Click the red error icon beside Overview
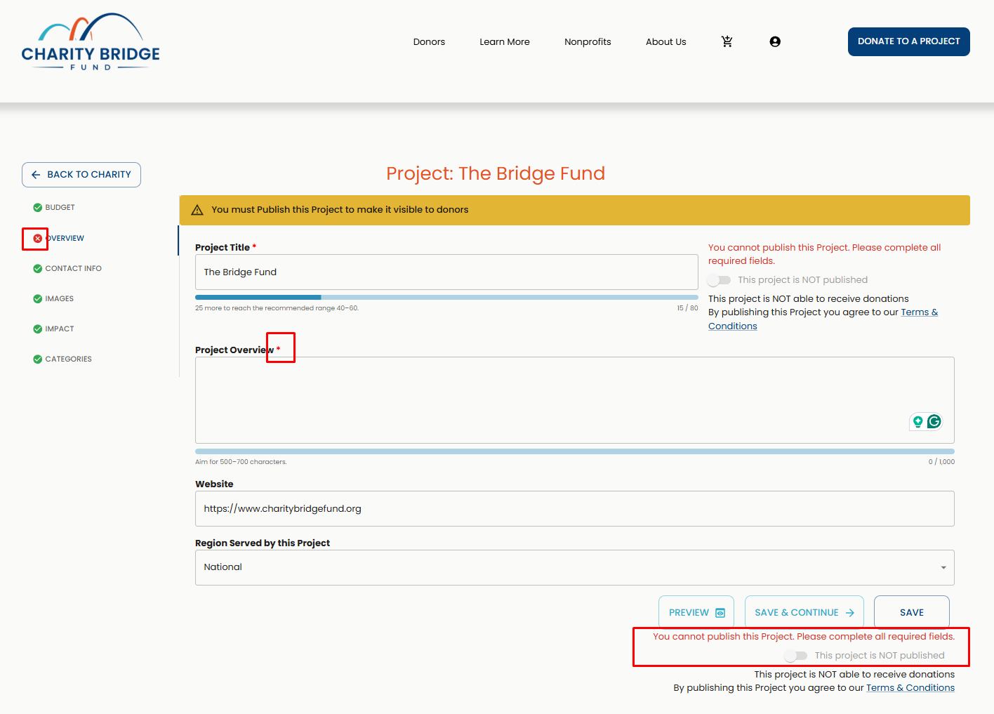The width and height of the screenshot is (994, 714). coord(38,238)
